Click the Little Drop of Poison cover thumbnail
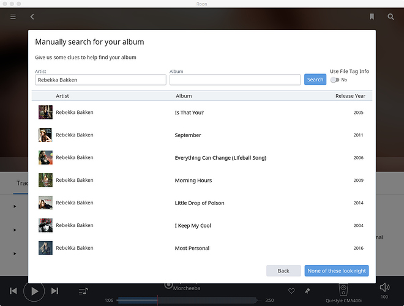404x306 pixels. tap(46, 203)
